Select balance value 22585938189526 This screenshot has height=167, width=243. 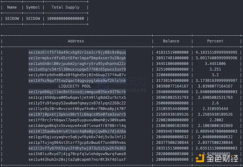tap(172, 114)
